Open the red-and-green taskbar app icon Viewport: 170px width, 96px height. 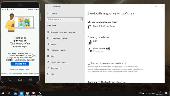click(34, 93)
